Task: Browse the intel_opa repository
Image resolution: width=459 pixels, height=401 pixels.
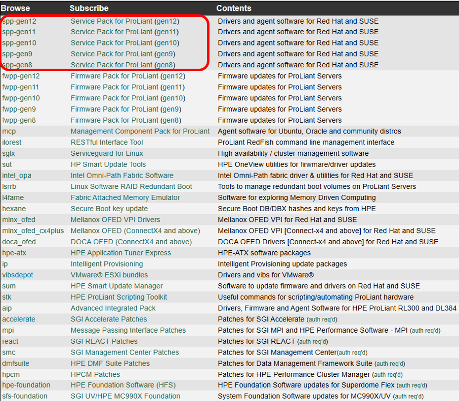Action: [17, 176]
